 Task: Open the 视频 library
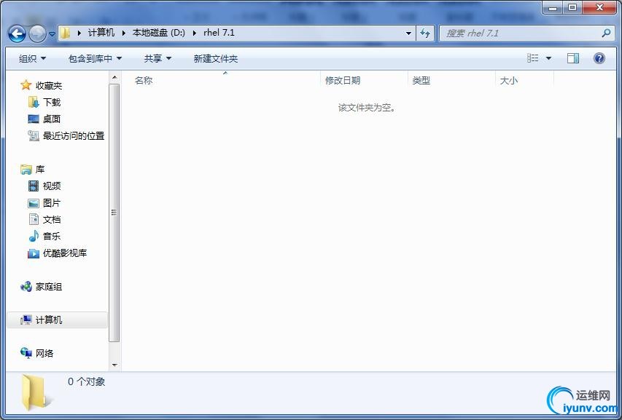[x=52, y=186]
